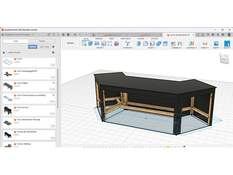Screen dimensions: 233x175
Task: Click the New Folder button
Action: click(x=44, y=47)
